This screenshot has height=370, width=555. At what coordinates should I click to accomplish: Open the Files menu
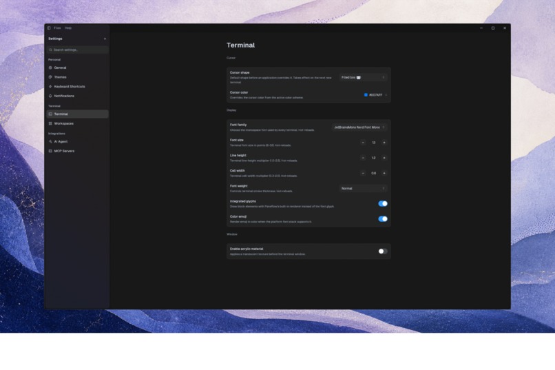point(57,28)
